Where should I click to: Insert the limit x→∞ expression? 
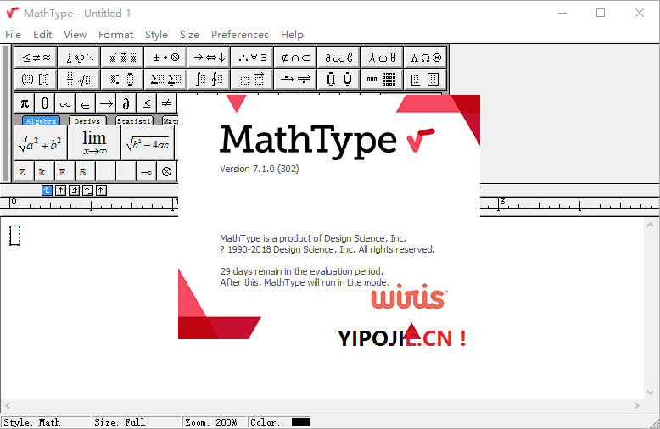point(94,143)
